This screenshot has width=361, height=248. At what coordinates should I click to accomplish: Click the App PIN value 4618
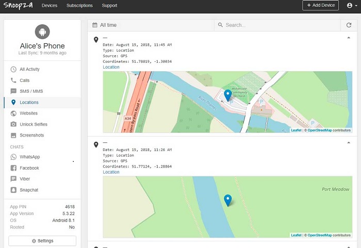tap(70, 207)
